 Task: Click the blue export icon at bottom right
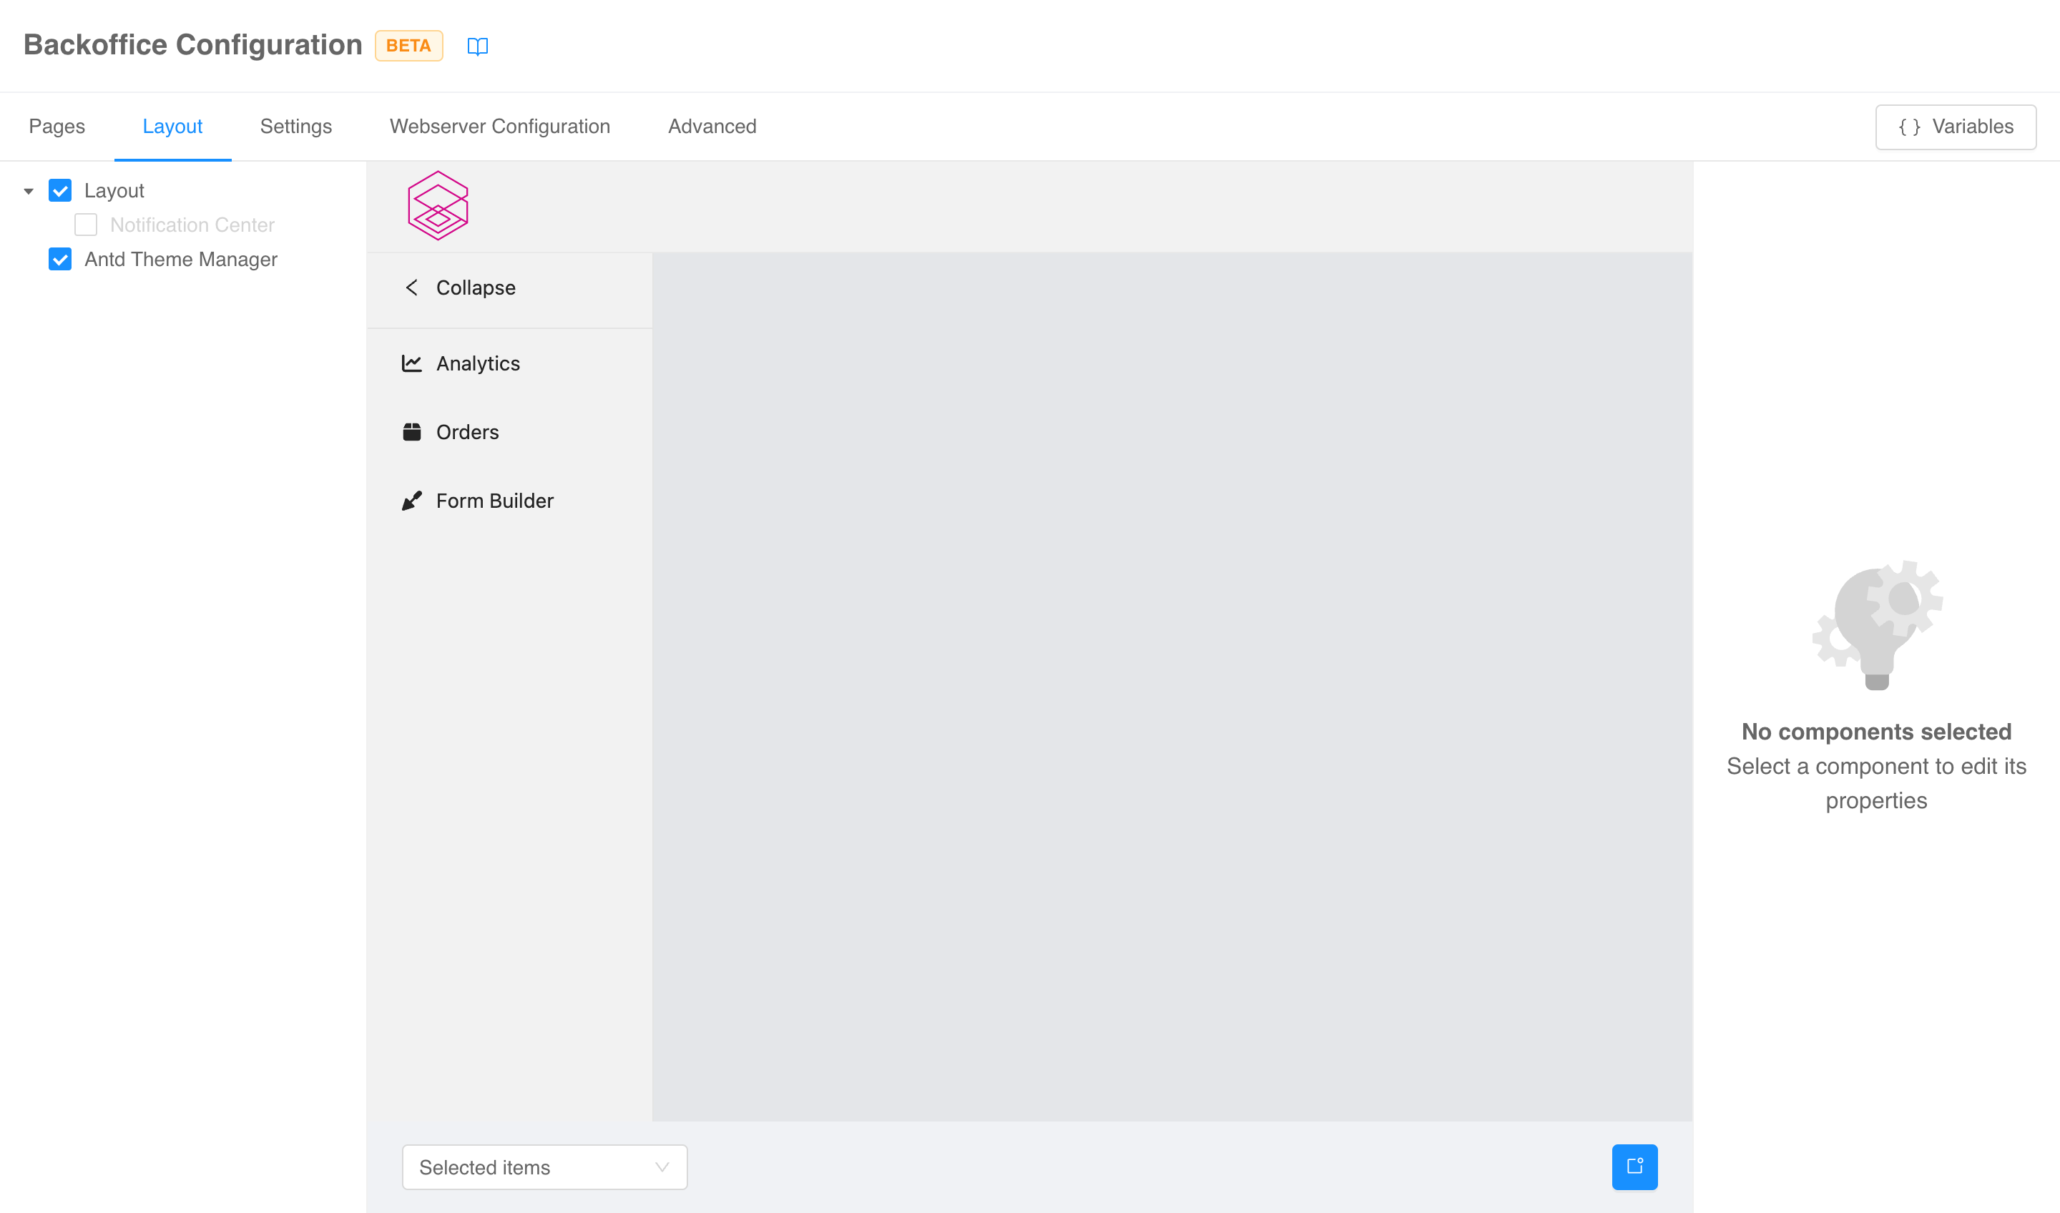(x=1634, y=1167)
